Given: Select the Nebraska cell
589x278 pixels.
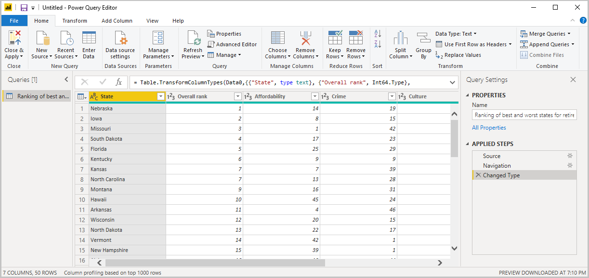Looking at the screenshot, I should pyautogui.click(x=128, y=108).
